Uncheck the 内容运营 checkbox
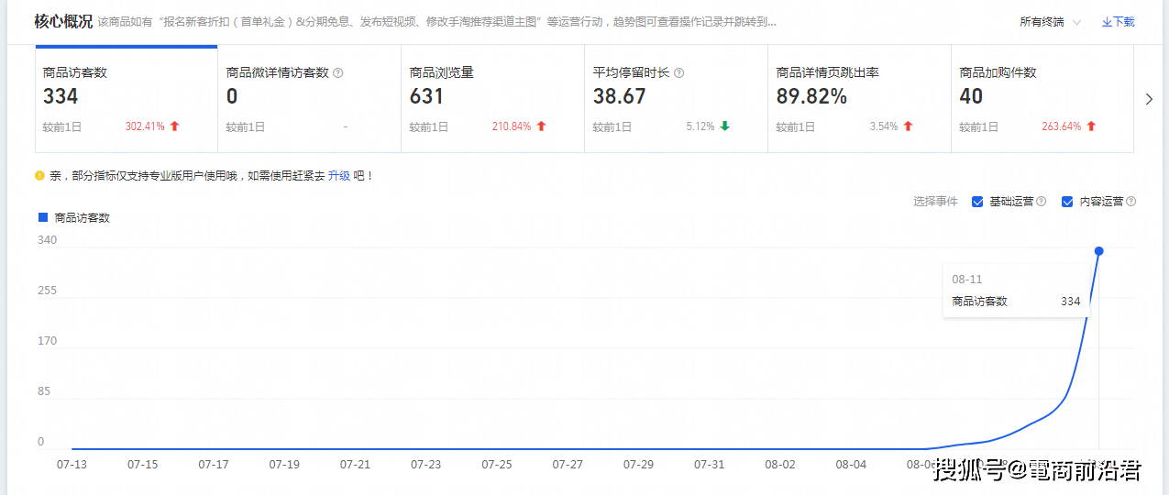 coord(1067,202)
